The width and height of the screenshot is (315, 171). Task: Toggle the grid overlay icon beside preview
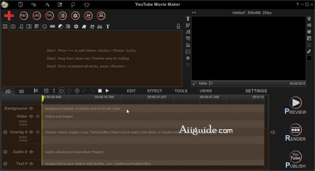tap(188, 58)
